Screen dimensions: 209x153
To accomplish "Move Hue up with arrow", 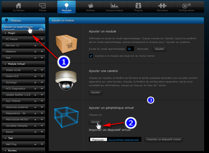I will (x=35, y=58).
